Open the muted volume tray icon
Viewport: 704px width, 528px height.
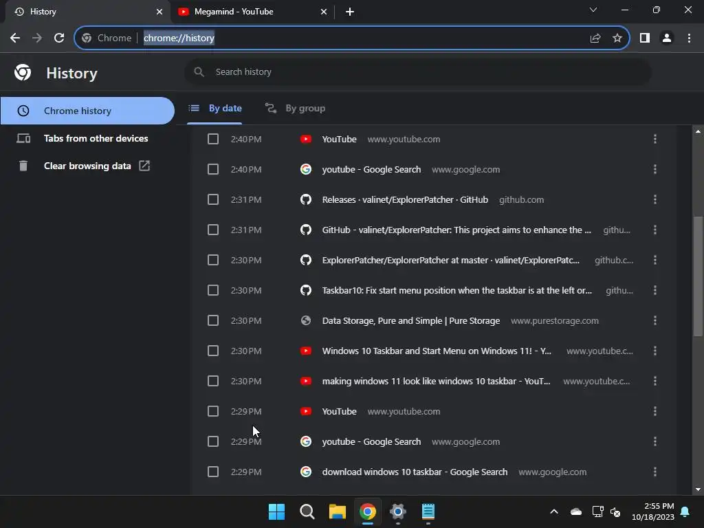tap(615, 511)
